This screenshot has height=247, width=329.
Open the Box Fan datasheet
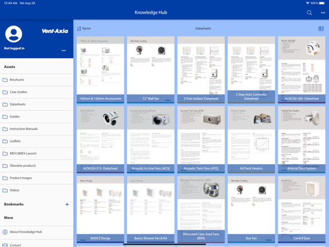[252, 209]
